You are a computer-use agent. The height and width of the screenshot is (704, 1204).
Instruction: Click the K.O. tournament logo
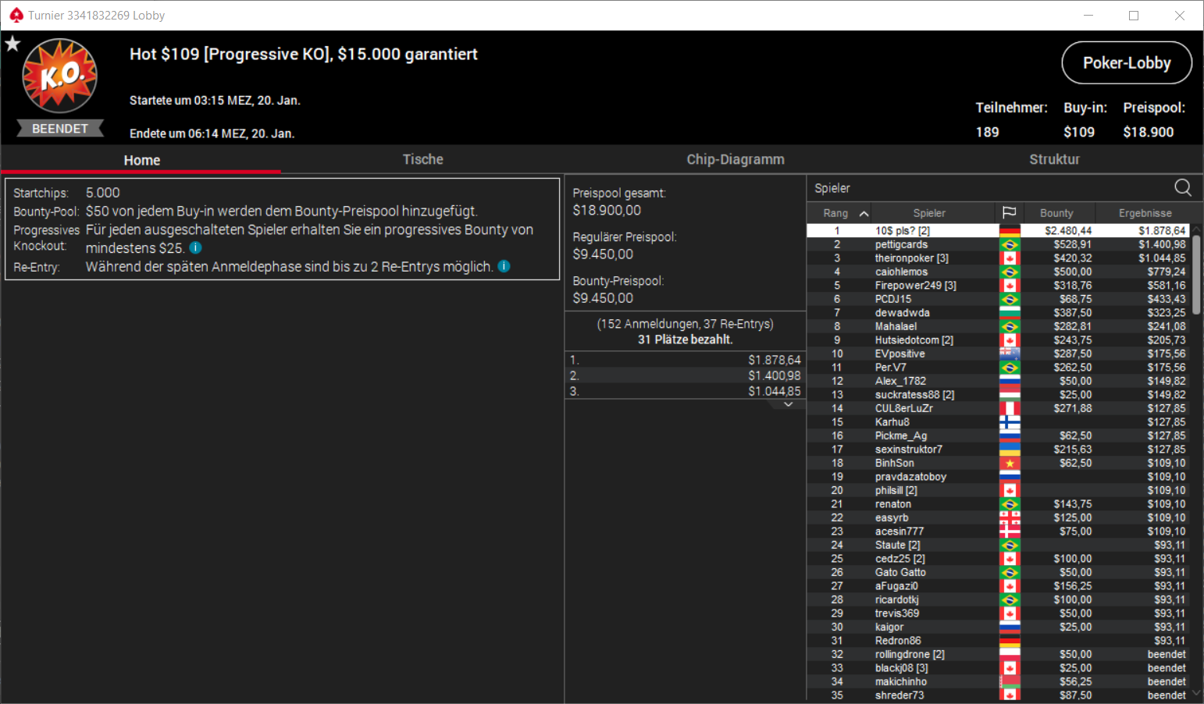60,76
